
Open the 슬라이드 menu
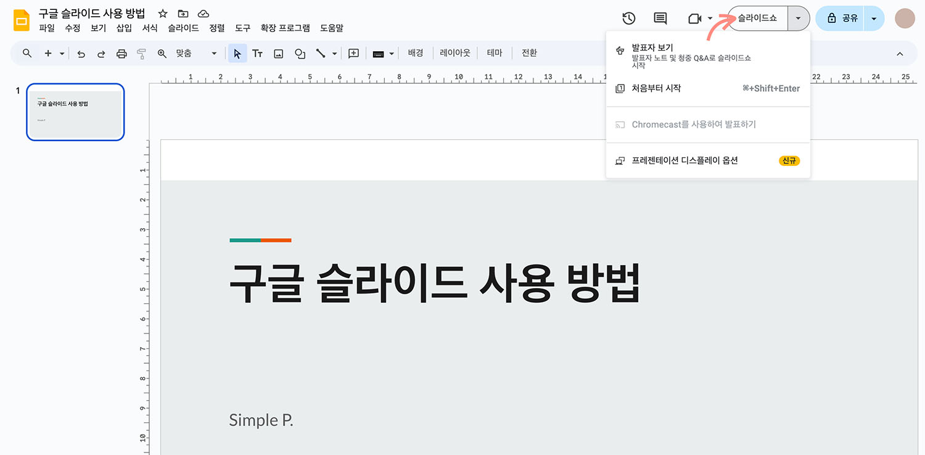coord(184,28)
